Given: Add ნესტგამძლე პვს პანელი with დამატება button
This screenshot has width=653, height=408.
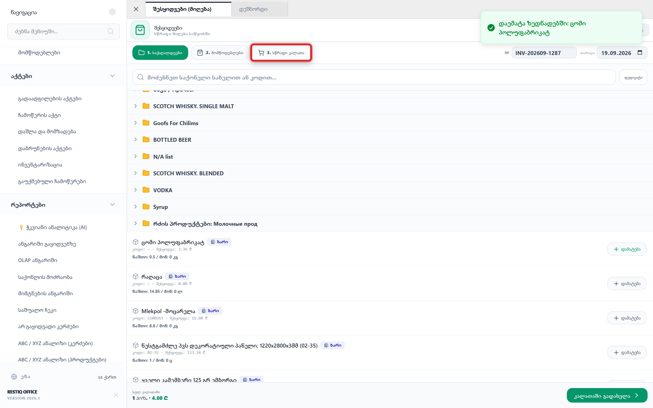Looking at the screenshot, I should [x=627, y=352].
